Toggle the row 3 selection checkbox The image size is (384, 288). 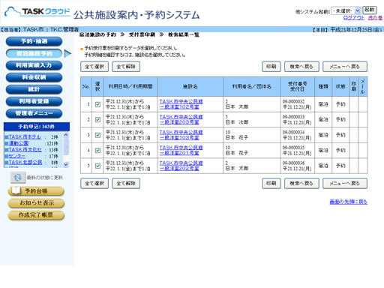pyautogui.click(x=97, y=135)
